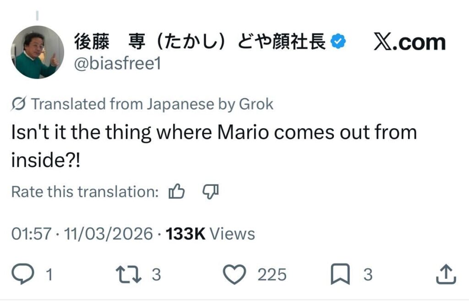The image size is (469, 304).
Task: Open the profile picture of the author
Action: tap(37, 52)
